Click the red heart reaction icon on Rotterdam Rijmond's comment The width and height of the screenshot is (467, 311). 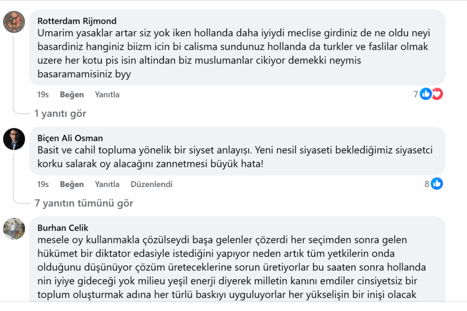(437, 94)
